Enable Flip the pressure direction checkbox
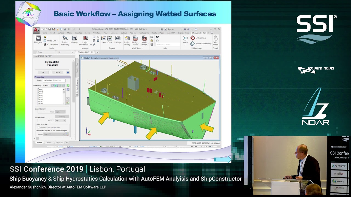 [39, 128]
